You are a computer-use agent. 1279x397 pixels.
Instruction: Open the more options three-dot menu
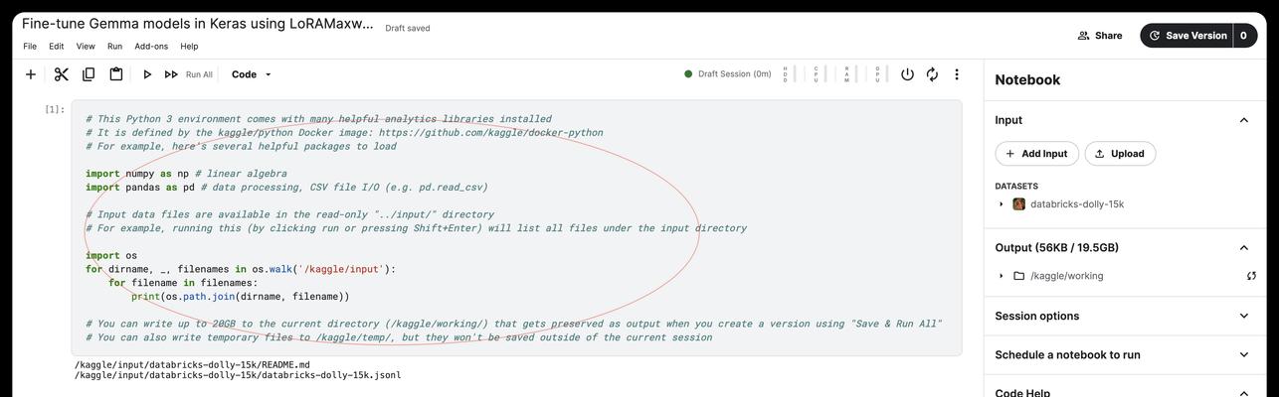point(957,74)
